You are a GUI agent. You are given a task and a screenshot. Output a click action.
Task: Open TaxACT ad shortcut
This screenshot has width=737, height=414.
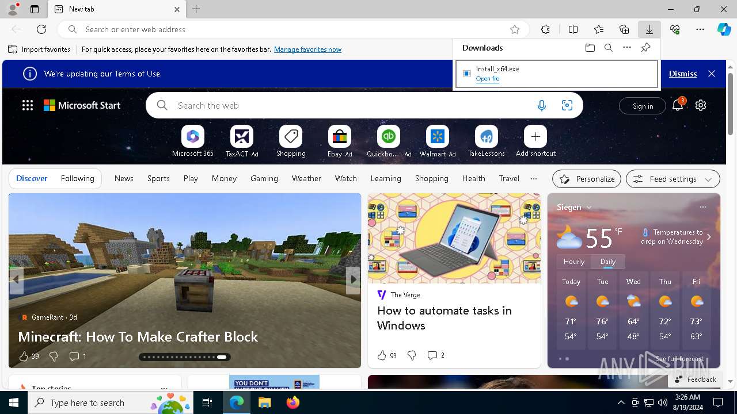pyautogui.click(x=242, y=141)
